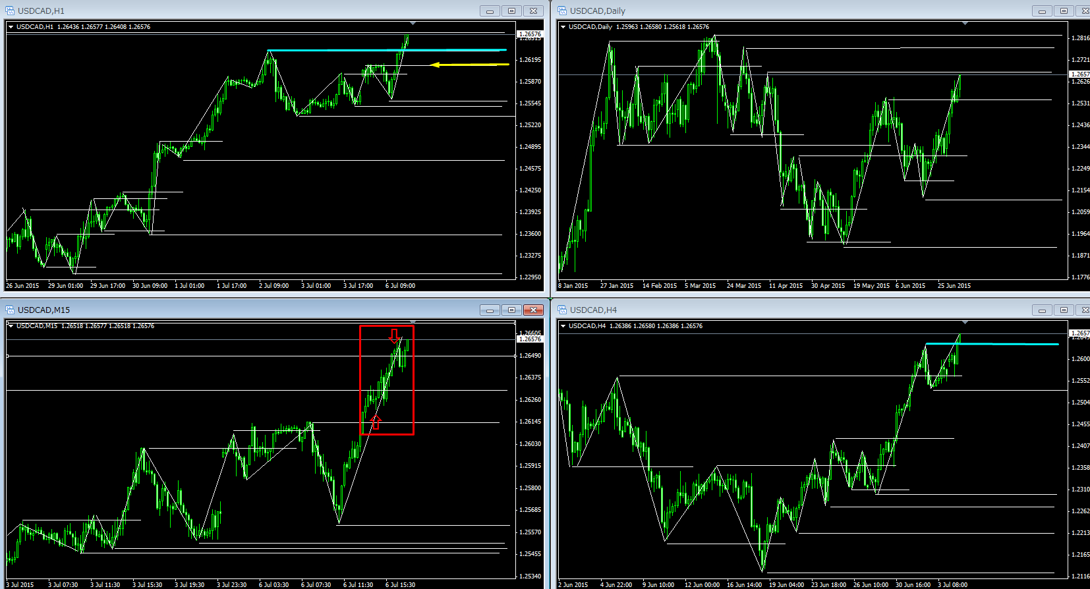
Task: Click the chart shift triangle on Daily chart
Action: click(965, 24)
